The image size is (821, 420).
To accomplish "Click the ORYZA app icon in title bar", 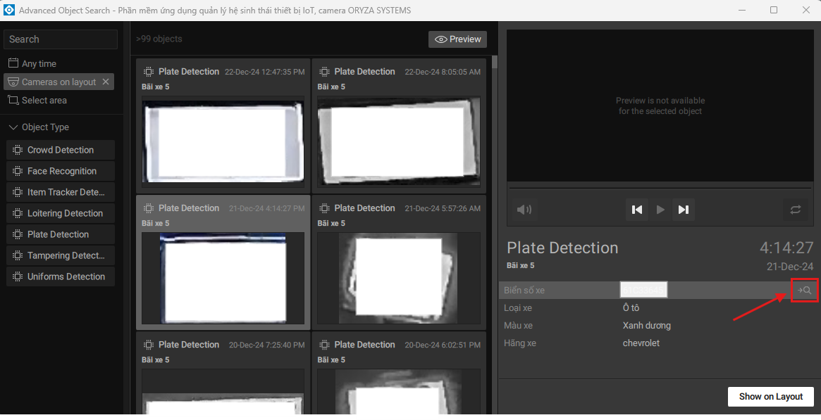I will click(9, 10).
